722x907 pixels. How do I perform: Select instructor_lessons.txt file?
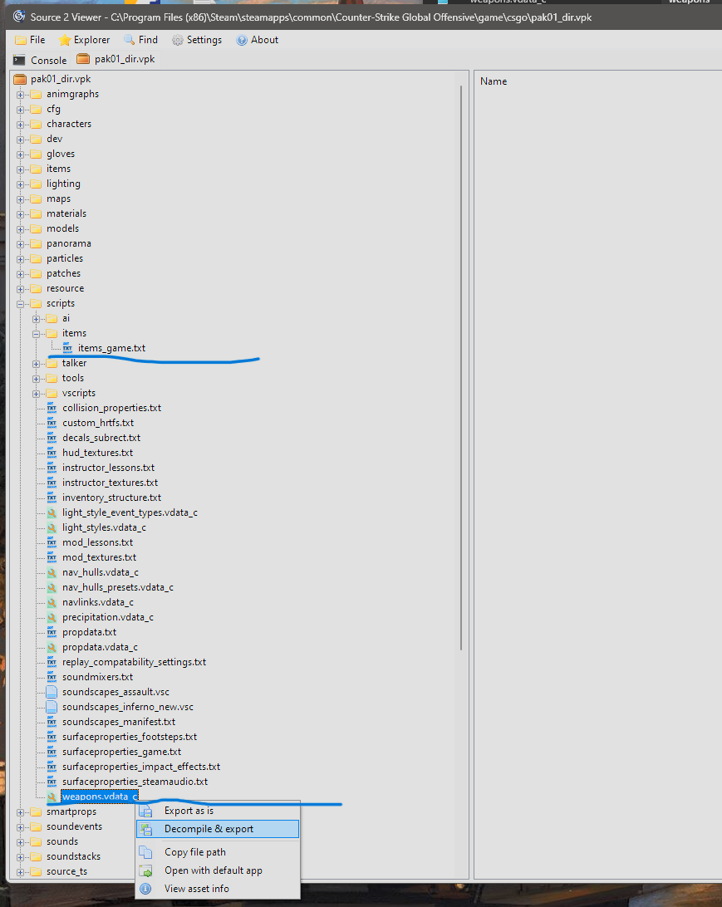point(109,468)
